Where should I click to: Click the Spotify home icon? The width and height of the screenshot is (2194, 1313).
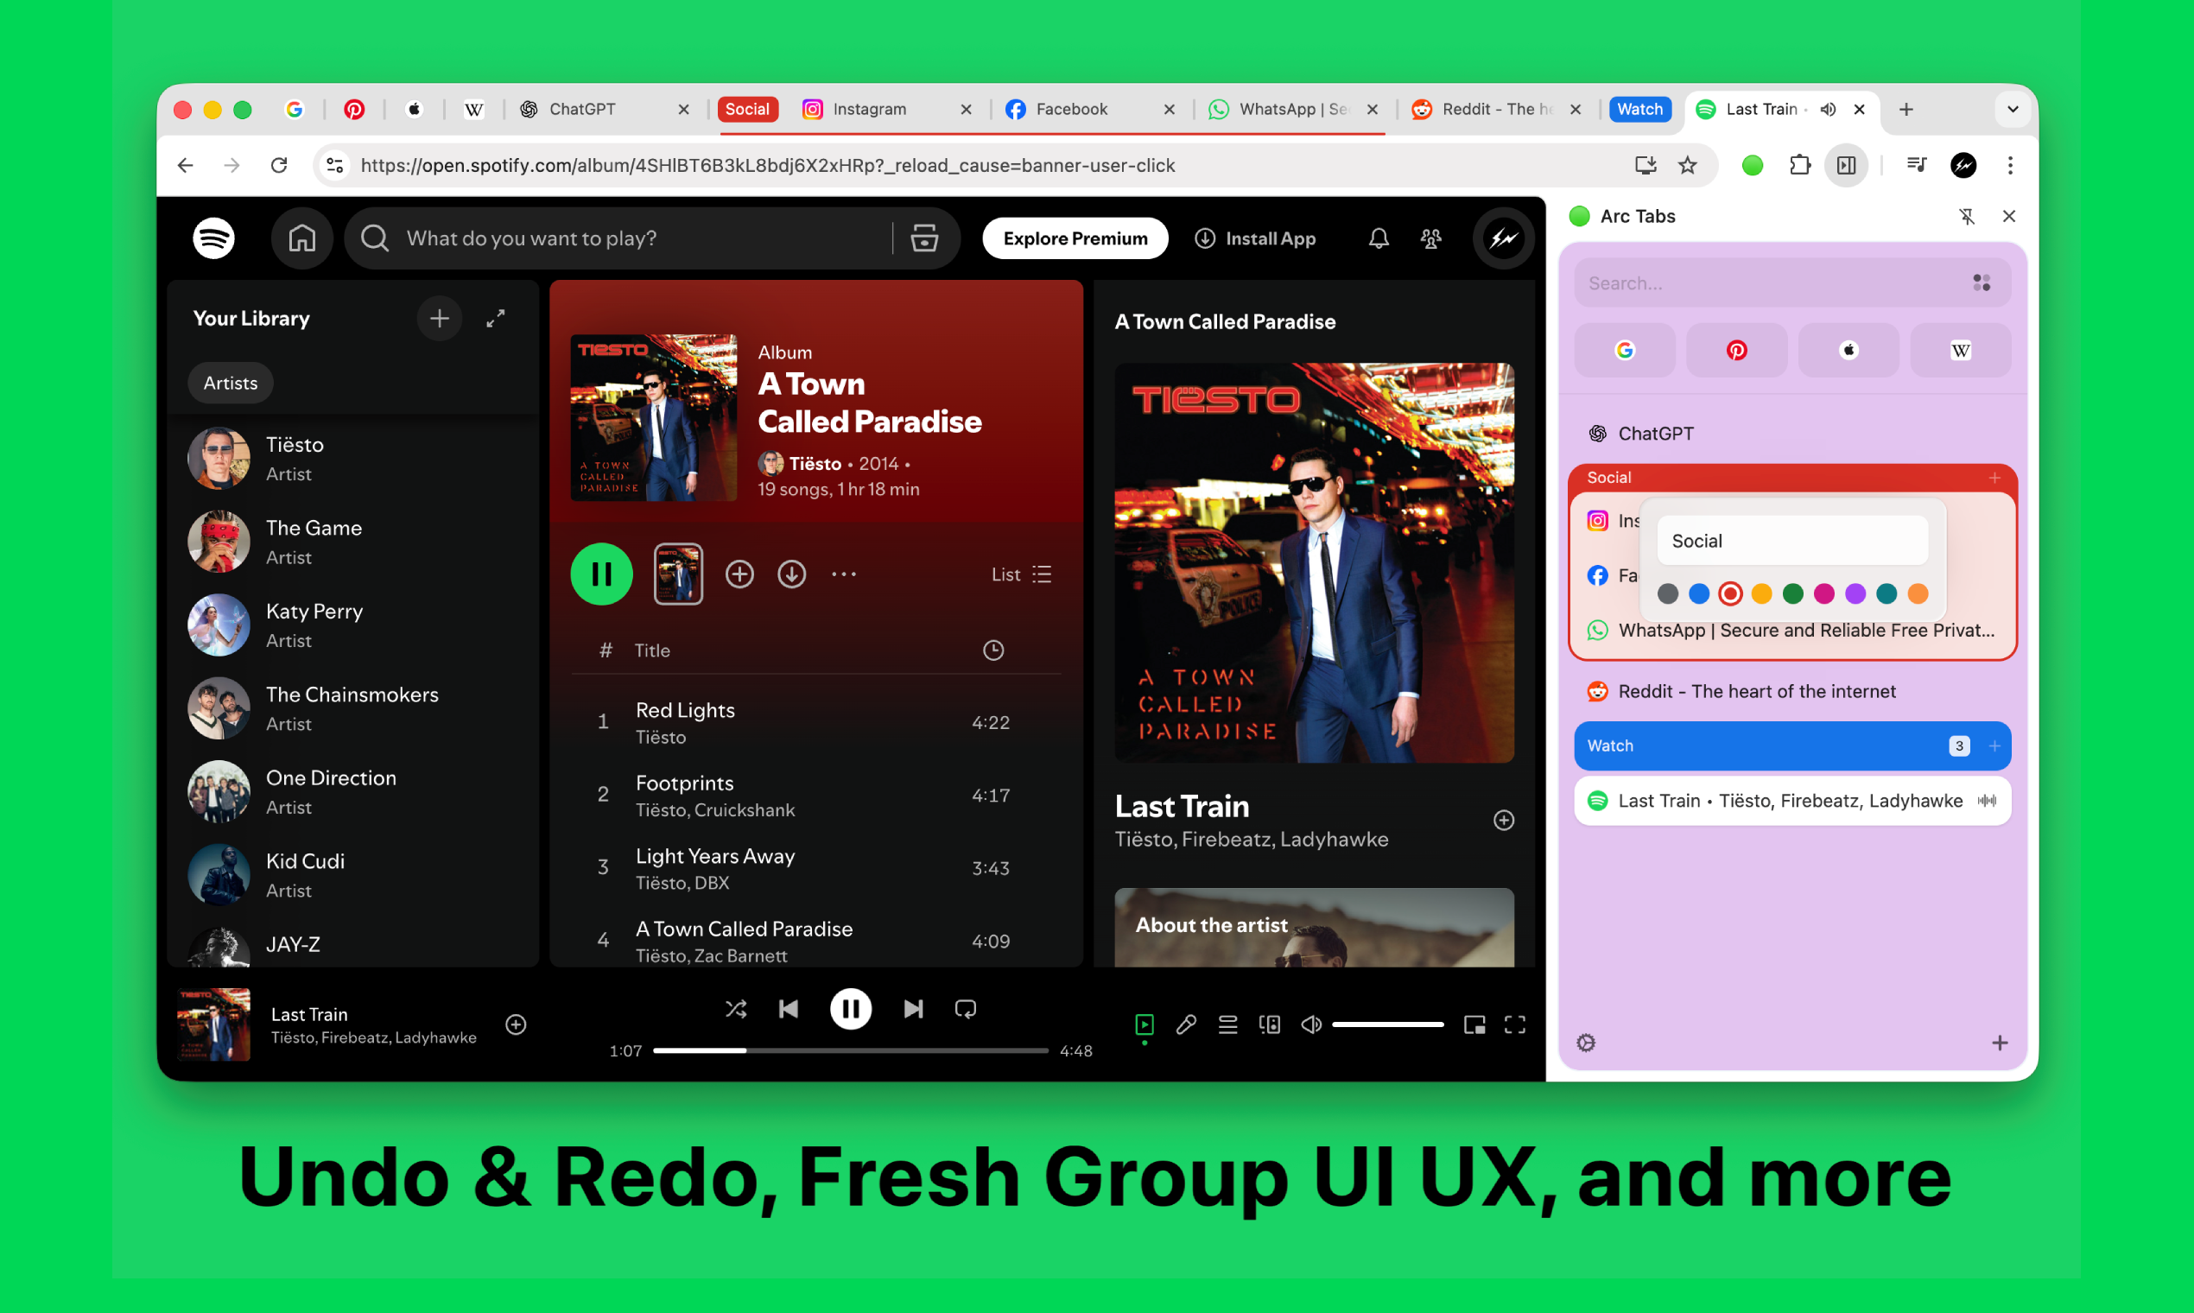coord(301,238)
